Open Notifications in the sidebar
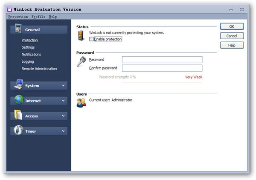This screenshot has width=256, height=180. (x=31, y=54)
